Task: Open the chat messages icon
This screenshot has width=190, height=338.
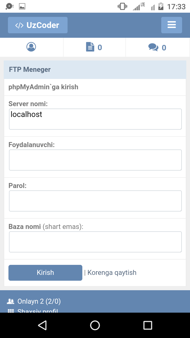Action: point(153,48)
